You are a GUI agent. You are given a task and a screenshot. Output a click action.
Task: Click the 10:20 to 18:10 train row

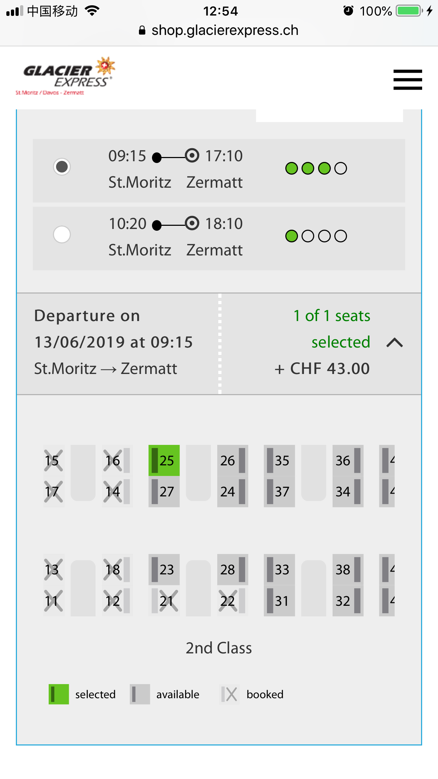click(219, 238)
